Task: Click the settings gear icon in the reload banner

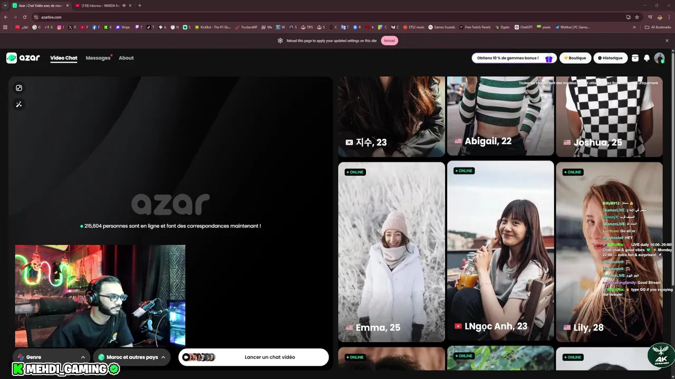Action: tap(280, 41)
